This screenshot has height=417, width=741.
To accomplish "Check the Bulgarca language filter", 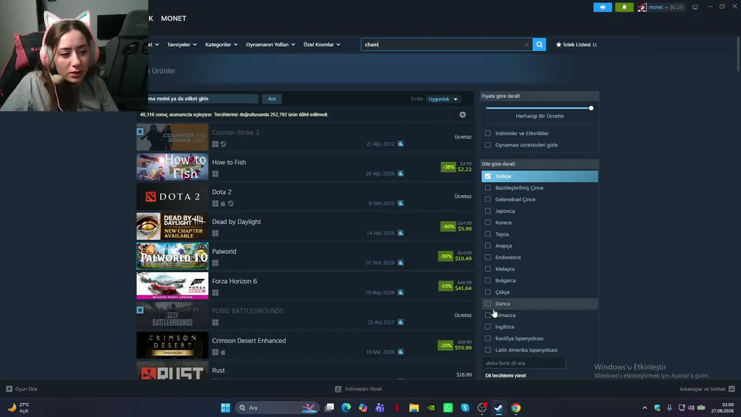I will tap(487, 280).
